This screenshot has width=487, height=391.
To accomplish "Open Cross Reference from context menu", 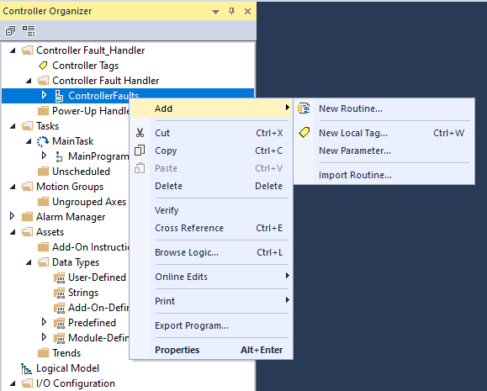I will [211, 228].
